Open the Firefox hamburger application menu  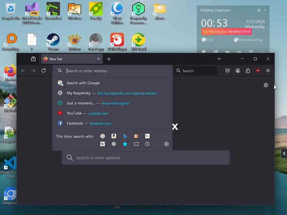coord(268,71)
